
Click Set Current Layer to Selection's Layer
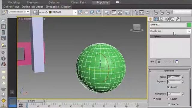coord(98,12)
